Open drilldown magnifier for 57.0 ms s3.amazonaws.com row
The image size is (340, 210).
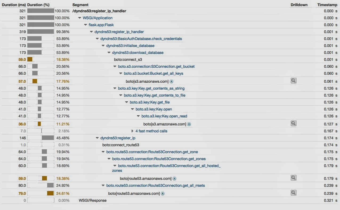293,81
